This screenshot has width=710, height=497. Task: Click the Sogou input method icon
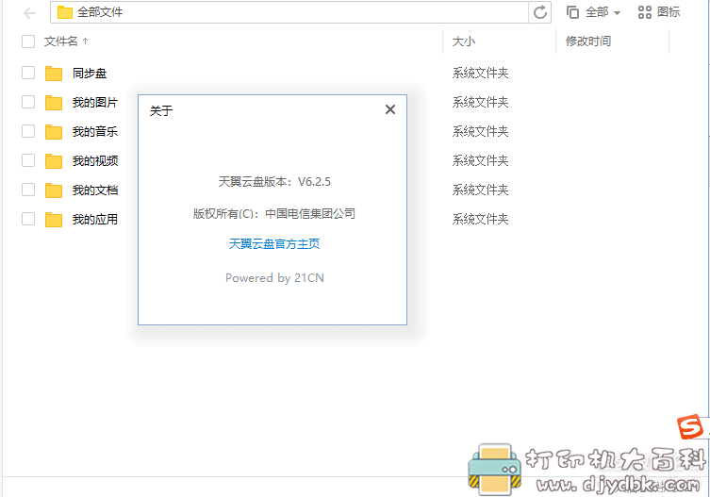tap(690, 427)
